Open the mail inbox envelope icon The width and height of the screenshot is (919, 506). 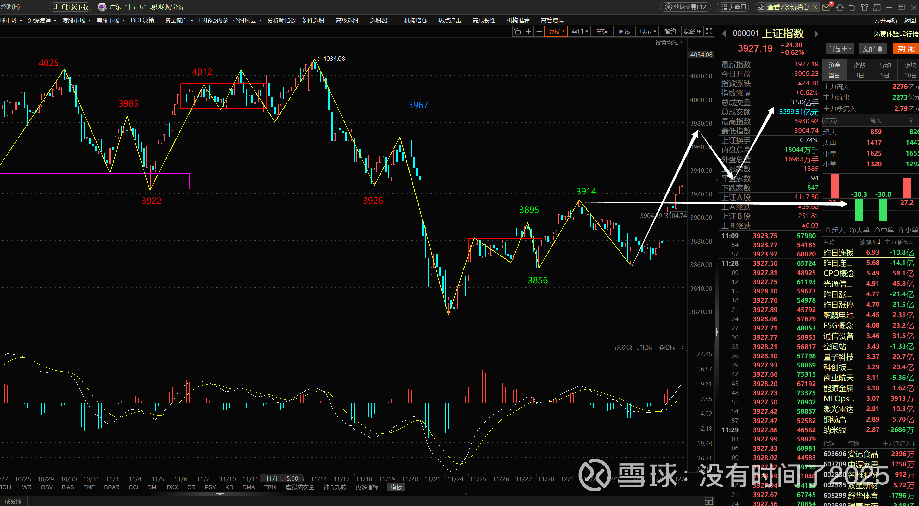(x=826, y=8)
